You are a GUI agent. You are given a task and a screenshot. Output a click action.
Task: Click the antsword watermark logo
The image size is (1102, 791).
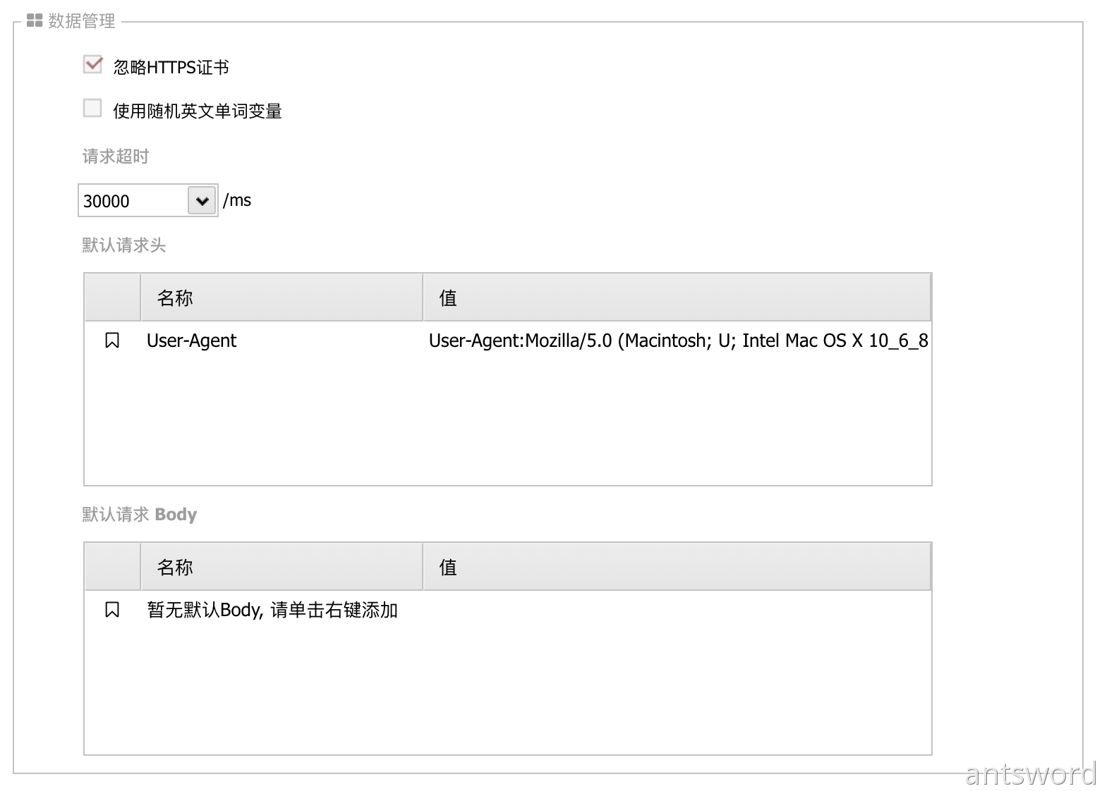tap(1029, 773)
